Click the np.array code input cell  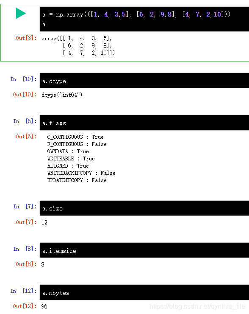pyautogui.click(x=144, y=19)
